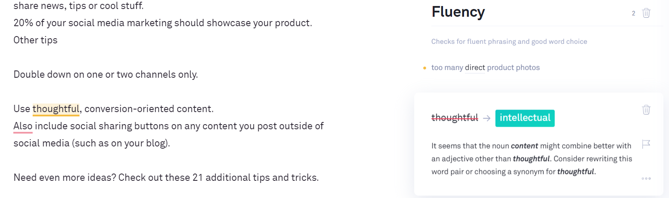Place cursor in 'Double down on one or two channels' line
The width and height of the screenshot is (669, 198).
pyautogui.click(x=106, y=75)
